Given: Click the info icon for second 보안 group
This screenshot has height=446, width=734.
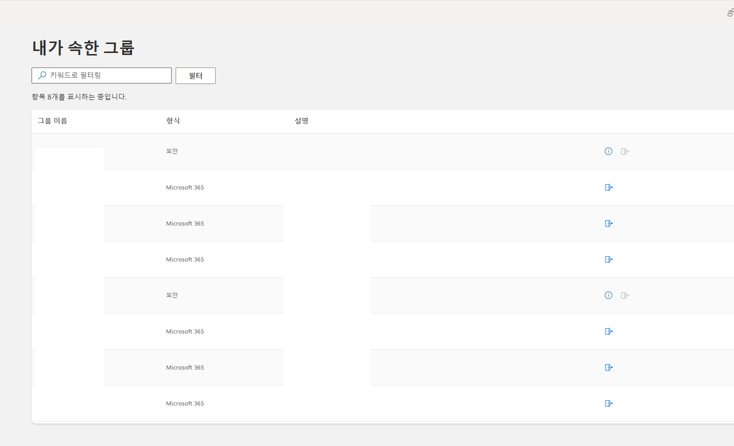Looking at the screenshot, I should pyautogui.click(x=608, y=295).
